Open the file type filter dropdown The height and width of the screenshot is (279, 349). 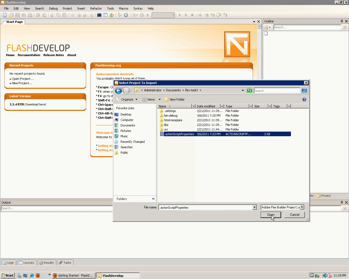302,207
